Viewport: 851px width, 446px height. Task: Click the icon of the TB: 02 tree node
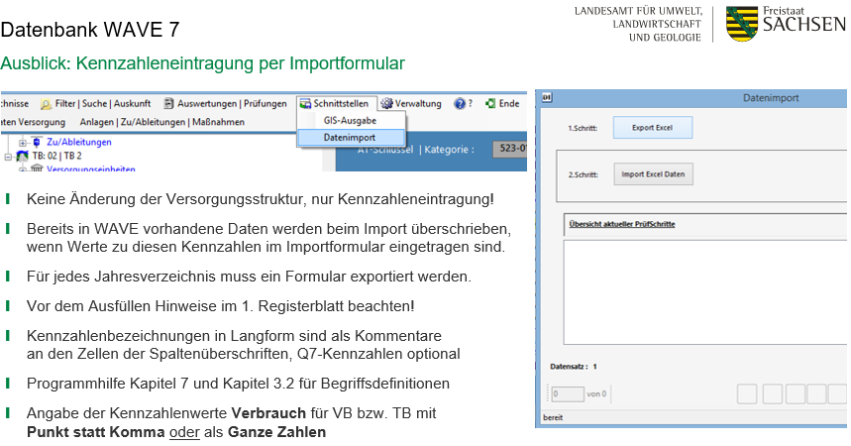[x=22, y=156]
